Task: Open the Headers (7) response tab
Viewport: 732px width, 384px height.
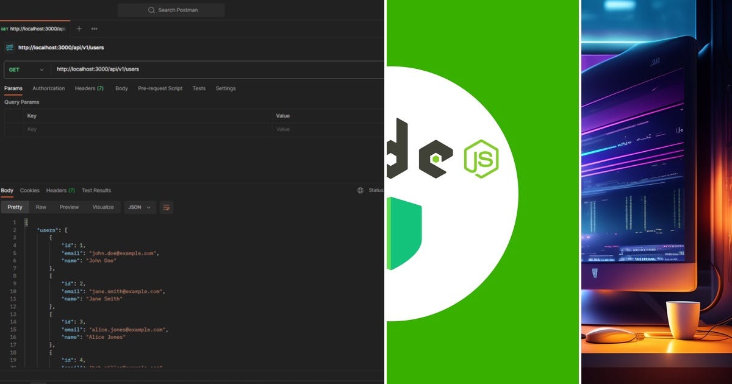Action: 60,190
